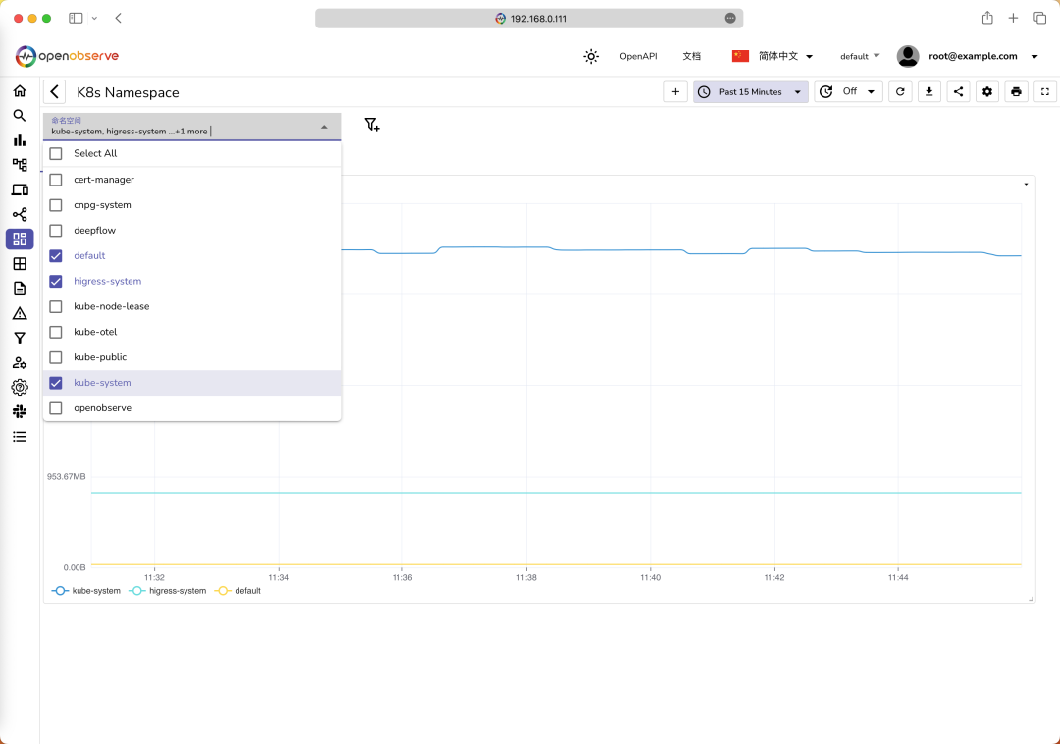Click the 文档 documentation link
The width and height of the screenshot is (1060, 744).
pyautogui.click(x=692, y=57)
